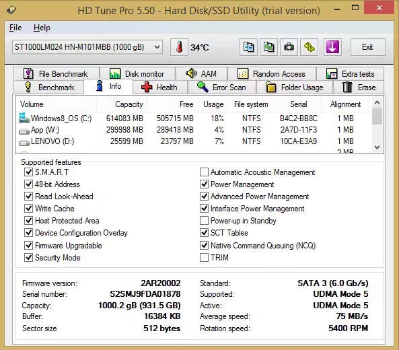Image resolution: width=399 pixels, height=350 pixels.
Task: Sort by the Usage column header
Action: pos(213,104)
